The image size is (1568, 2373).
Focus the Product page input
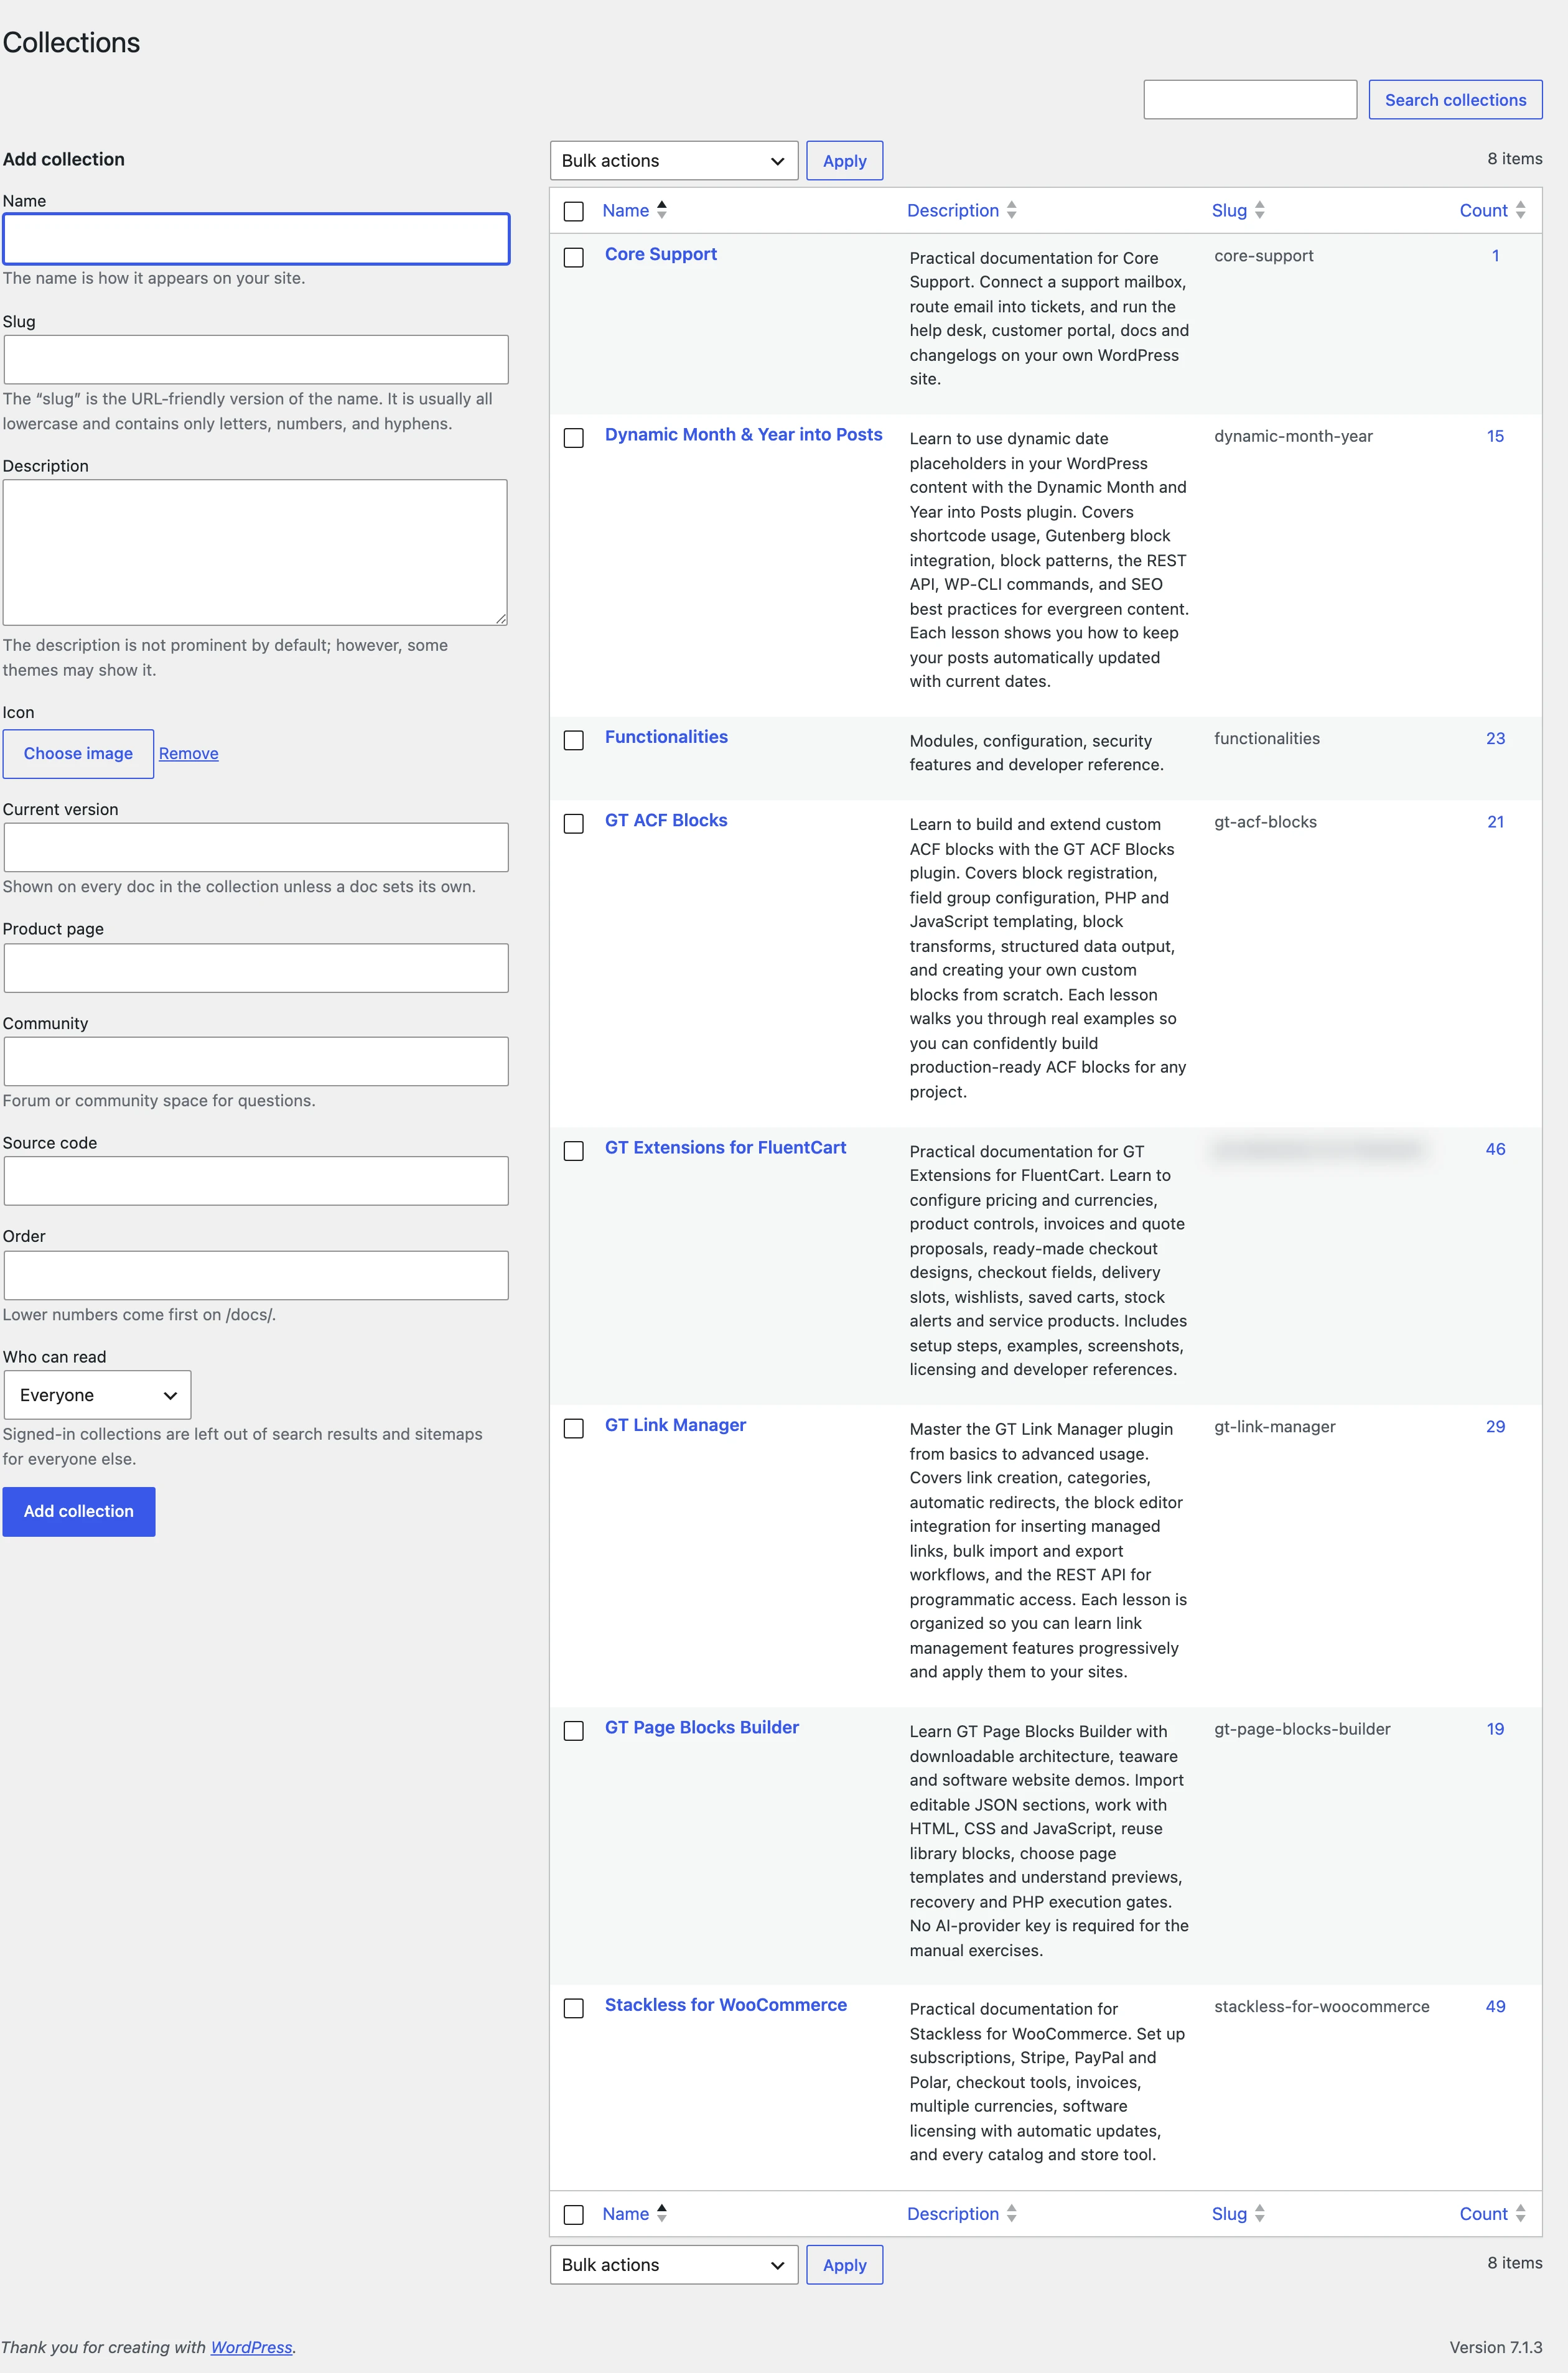[256, 968]
